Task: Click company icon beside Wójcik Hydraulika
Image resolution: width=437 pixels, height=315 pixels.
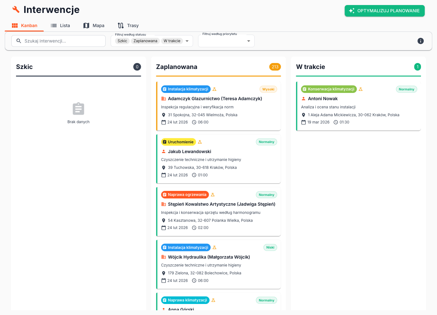Action: tap(163, 257)
